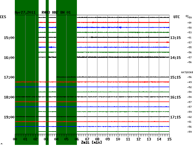
Task: Click the 17:15 UTC time label
Action: (175, 117)
